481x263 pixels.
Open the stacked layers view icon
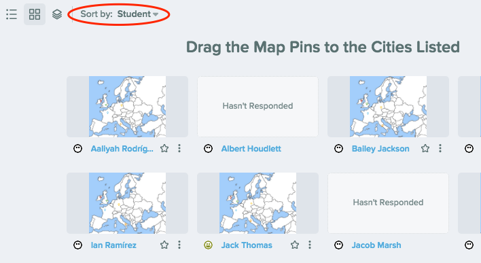[x=57, y=14]
